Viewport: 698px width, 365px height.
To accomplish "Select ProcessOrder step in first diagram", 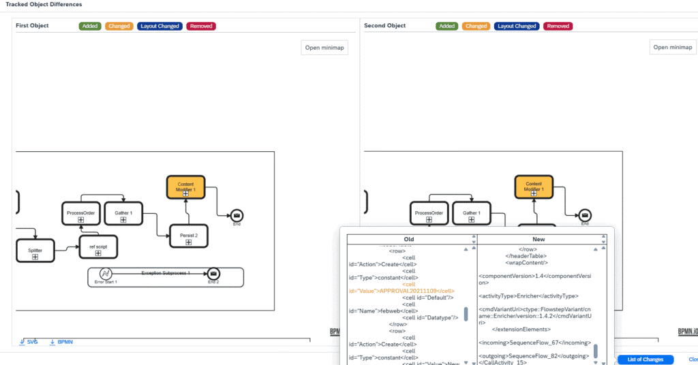I will (80, 213).
